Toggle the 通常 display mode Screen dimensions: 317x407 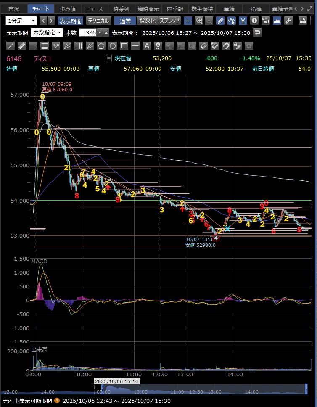tap(125, 21)
